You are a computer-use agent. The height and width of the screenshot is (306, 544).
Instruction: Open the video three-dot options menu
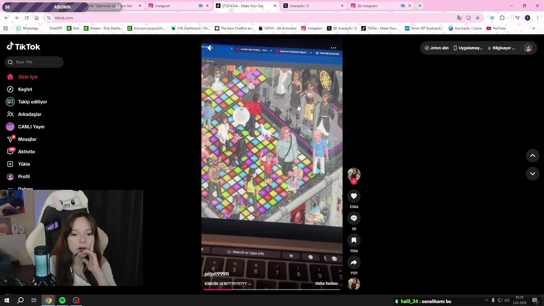(x=334, y=48)
